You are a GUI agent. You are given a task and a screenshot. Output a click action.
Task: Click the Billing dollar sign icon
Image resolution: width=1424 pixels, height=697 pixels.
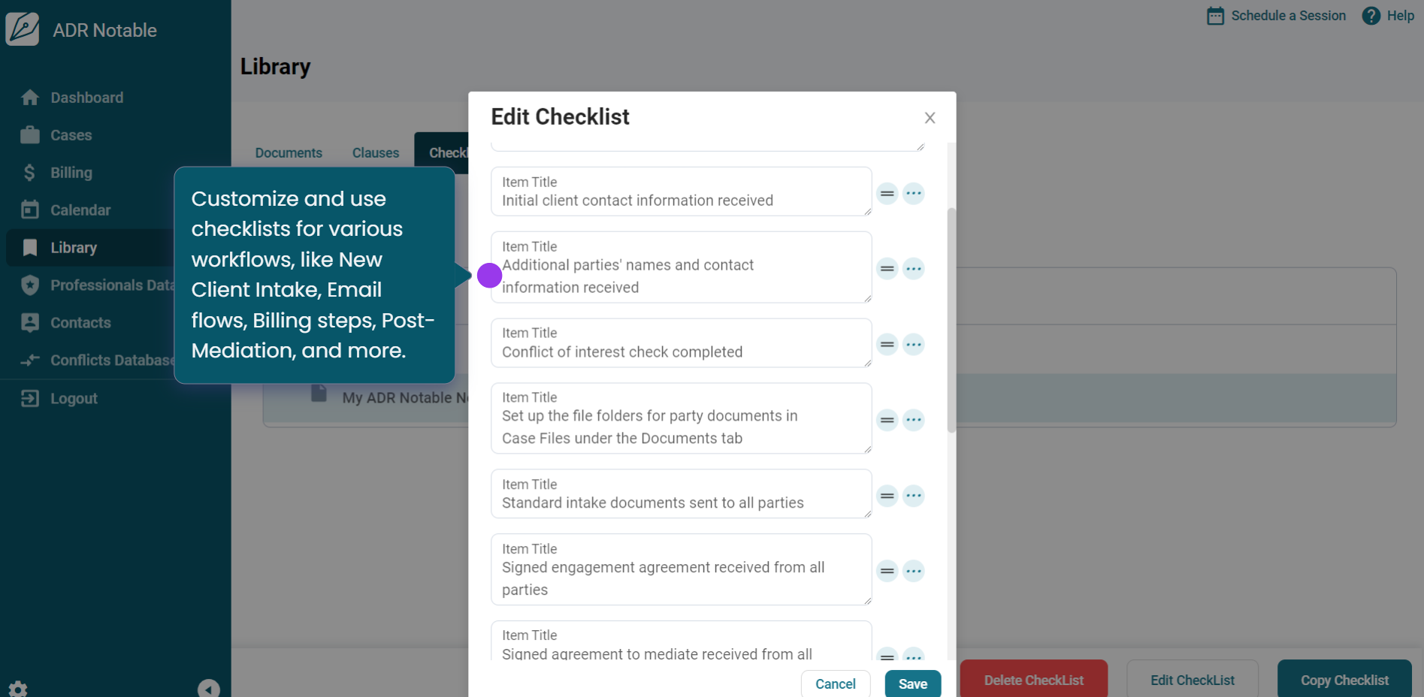(30, 173)
